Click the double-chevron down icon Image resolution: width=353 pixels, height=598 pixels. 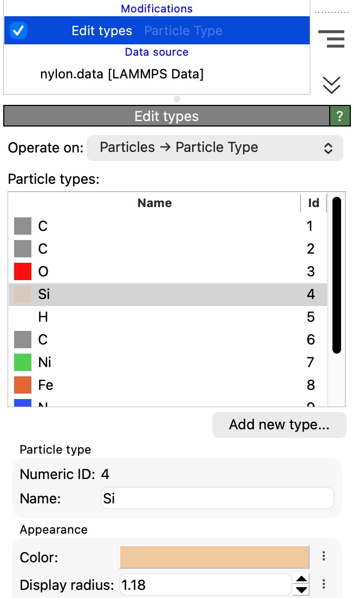[x=331, y=85]
